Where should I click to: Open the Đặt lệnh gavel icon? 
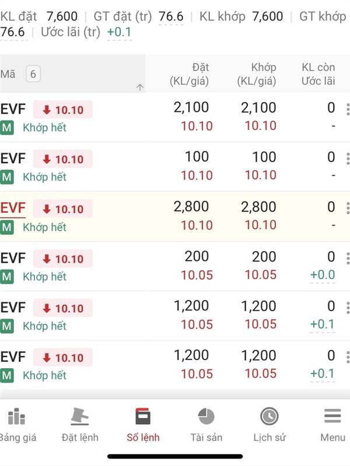pos(80,417)
